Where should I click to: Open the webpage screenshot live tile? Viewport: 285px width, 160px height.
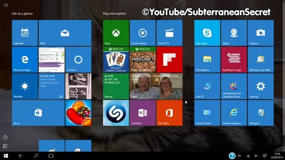[x=52, y=60]
